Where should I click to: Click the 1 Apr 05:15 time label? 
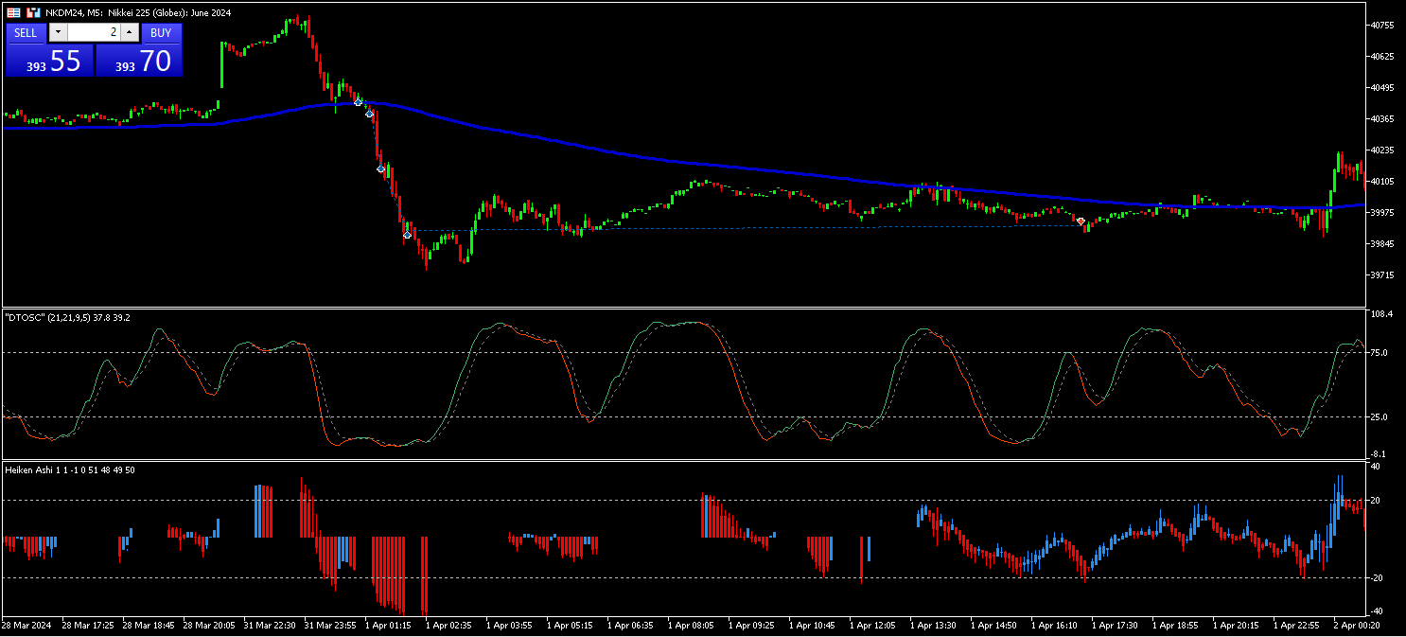[x=571, y=626]
